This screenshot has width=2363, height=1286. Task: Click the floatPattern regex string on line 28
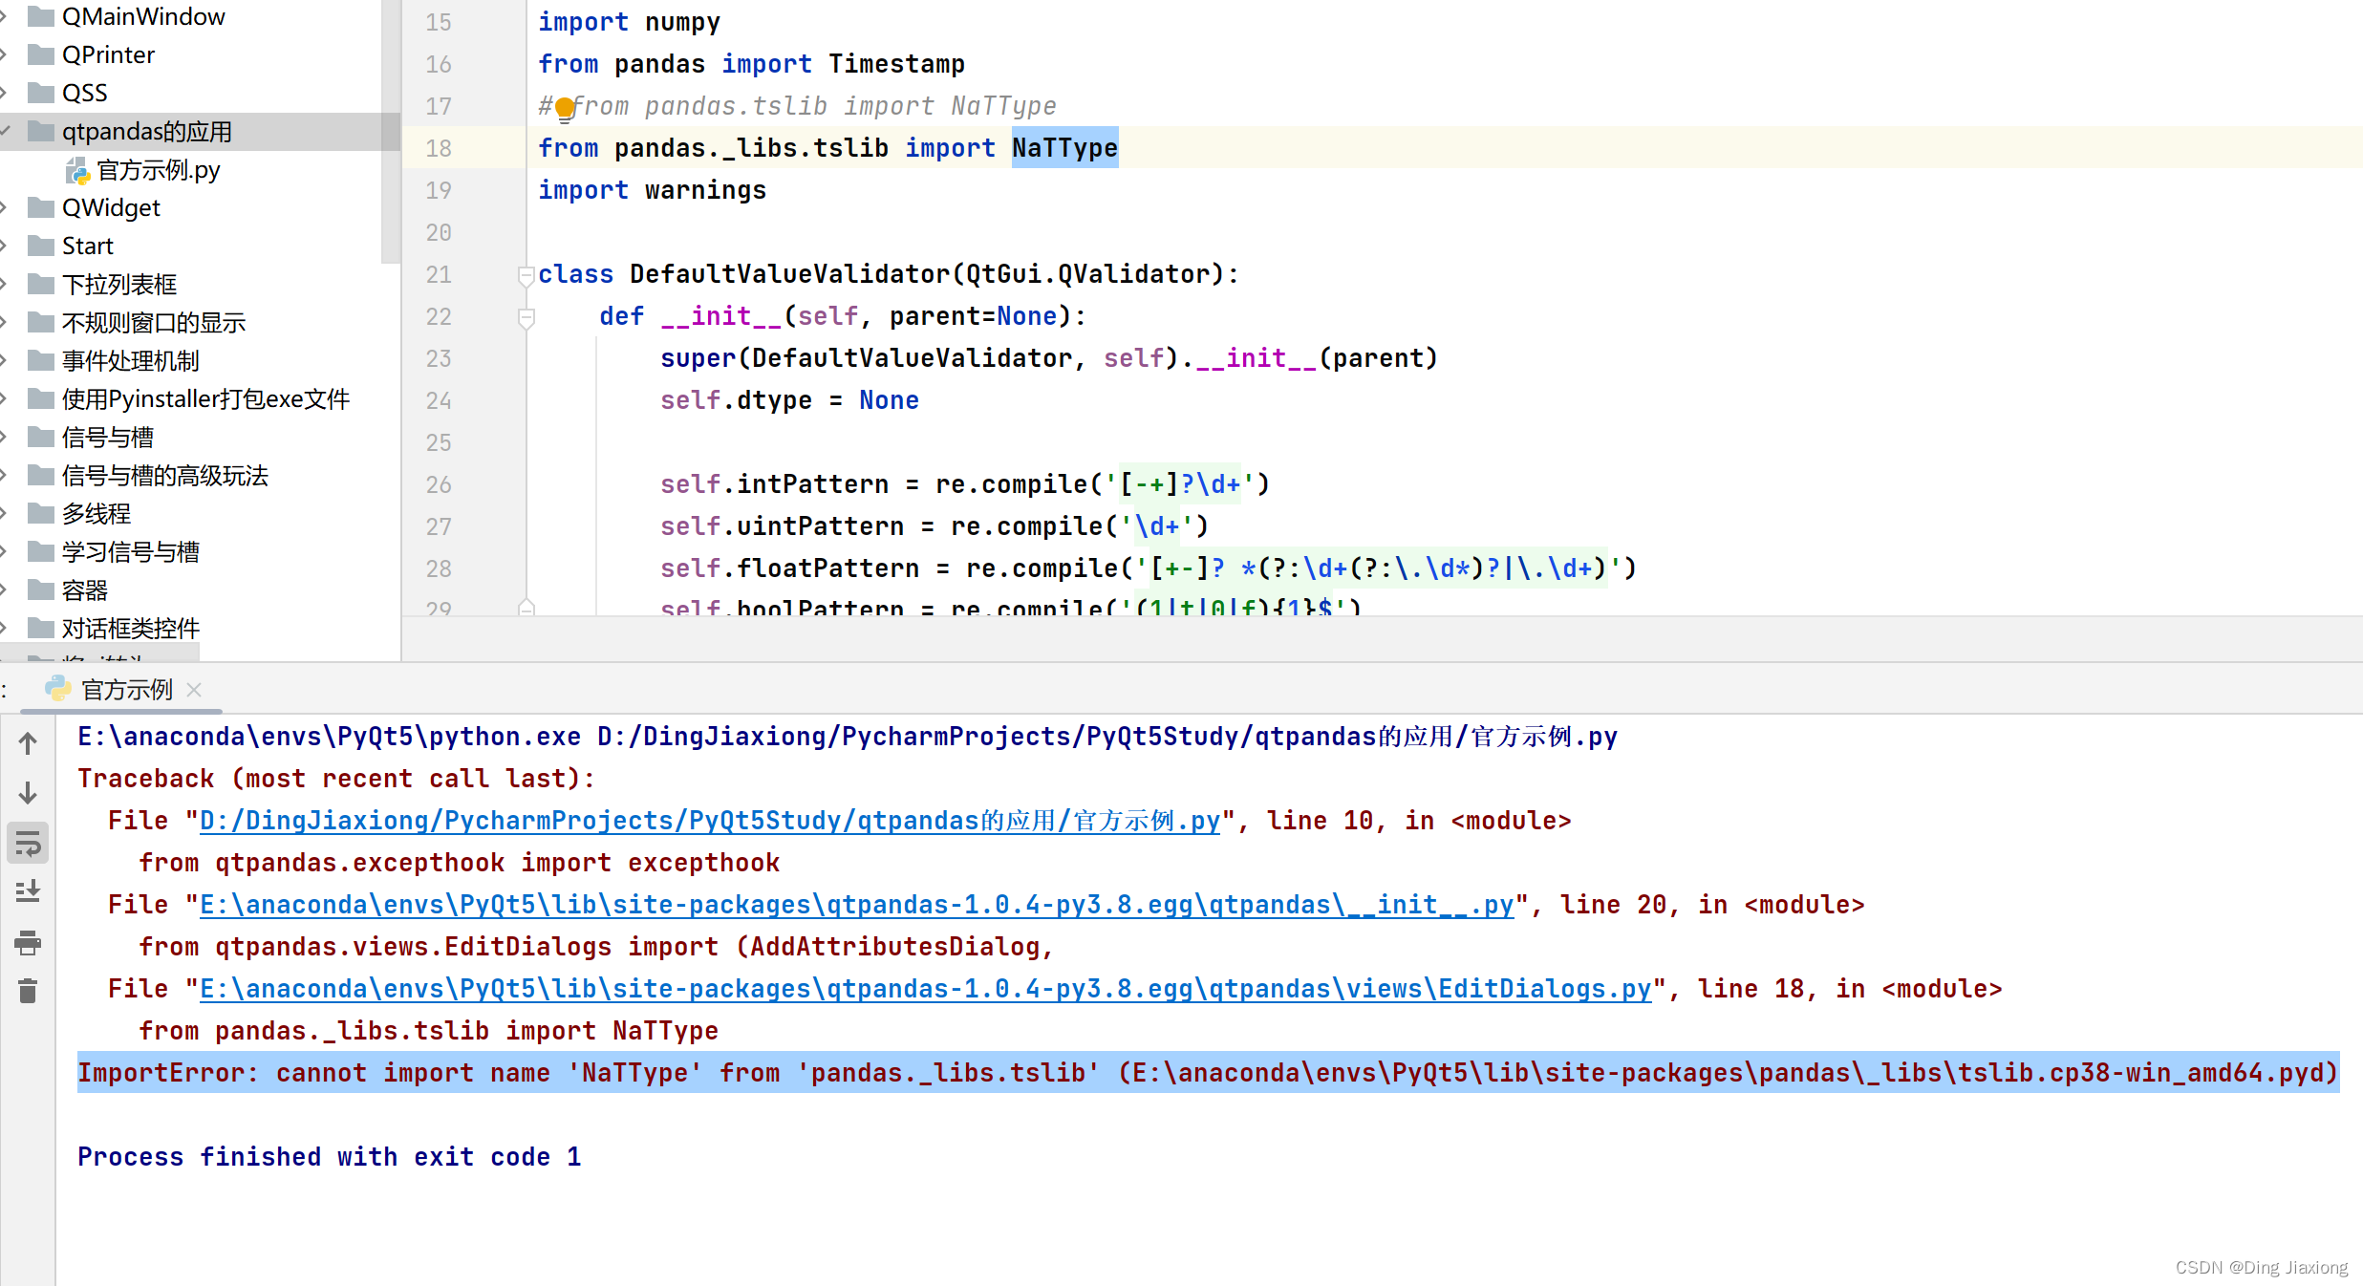tap(1378, 568)
